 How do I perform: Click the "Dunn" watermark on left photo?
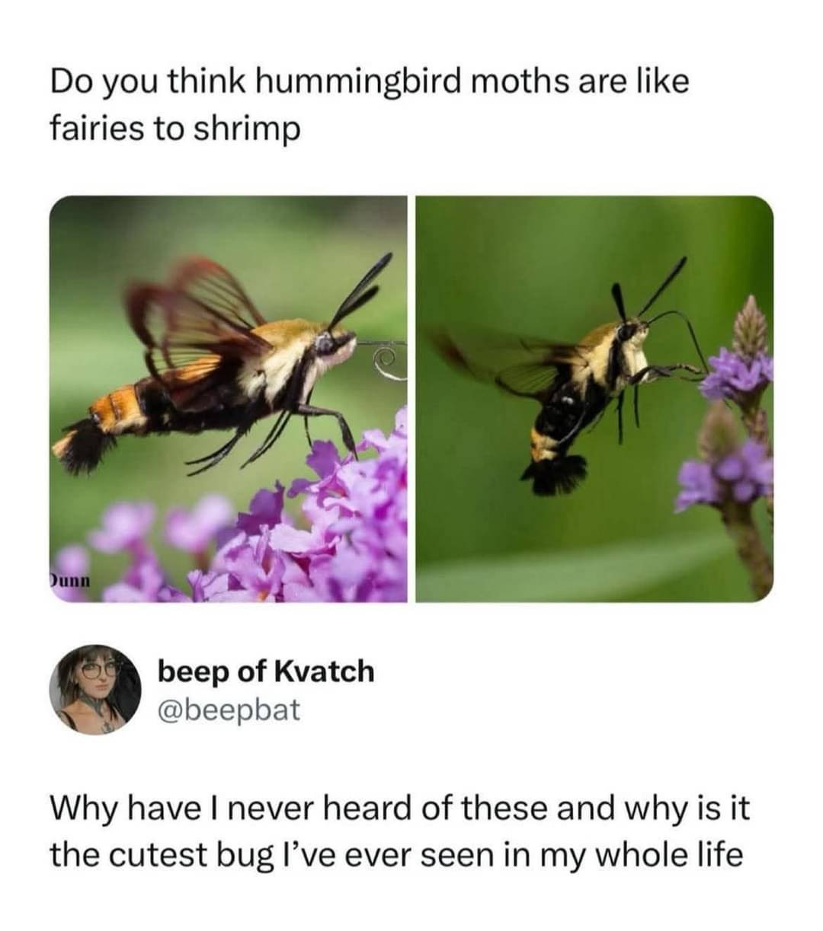pos(71,581)
